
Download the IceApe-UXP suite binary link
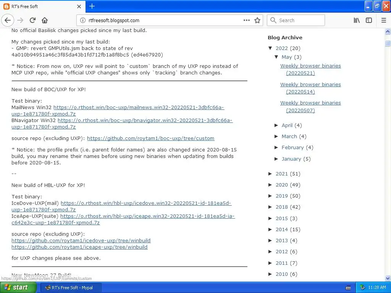click(x=148, y=216)
